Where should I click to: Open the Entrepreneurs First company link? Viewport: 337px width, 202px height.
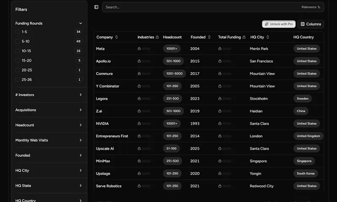coord(112,136)
